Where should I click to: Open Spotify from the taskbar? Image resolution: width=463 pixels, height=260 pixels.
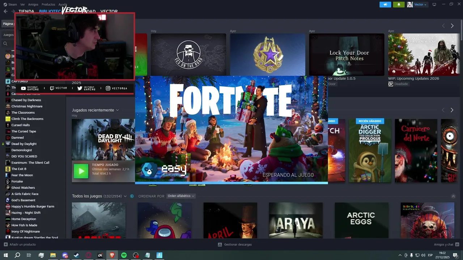(124, 255)
